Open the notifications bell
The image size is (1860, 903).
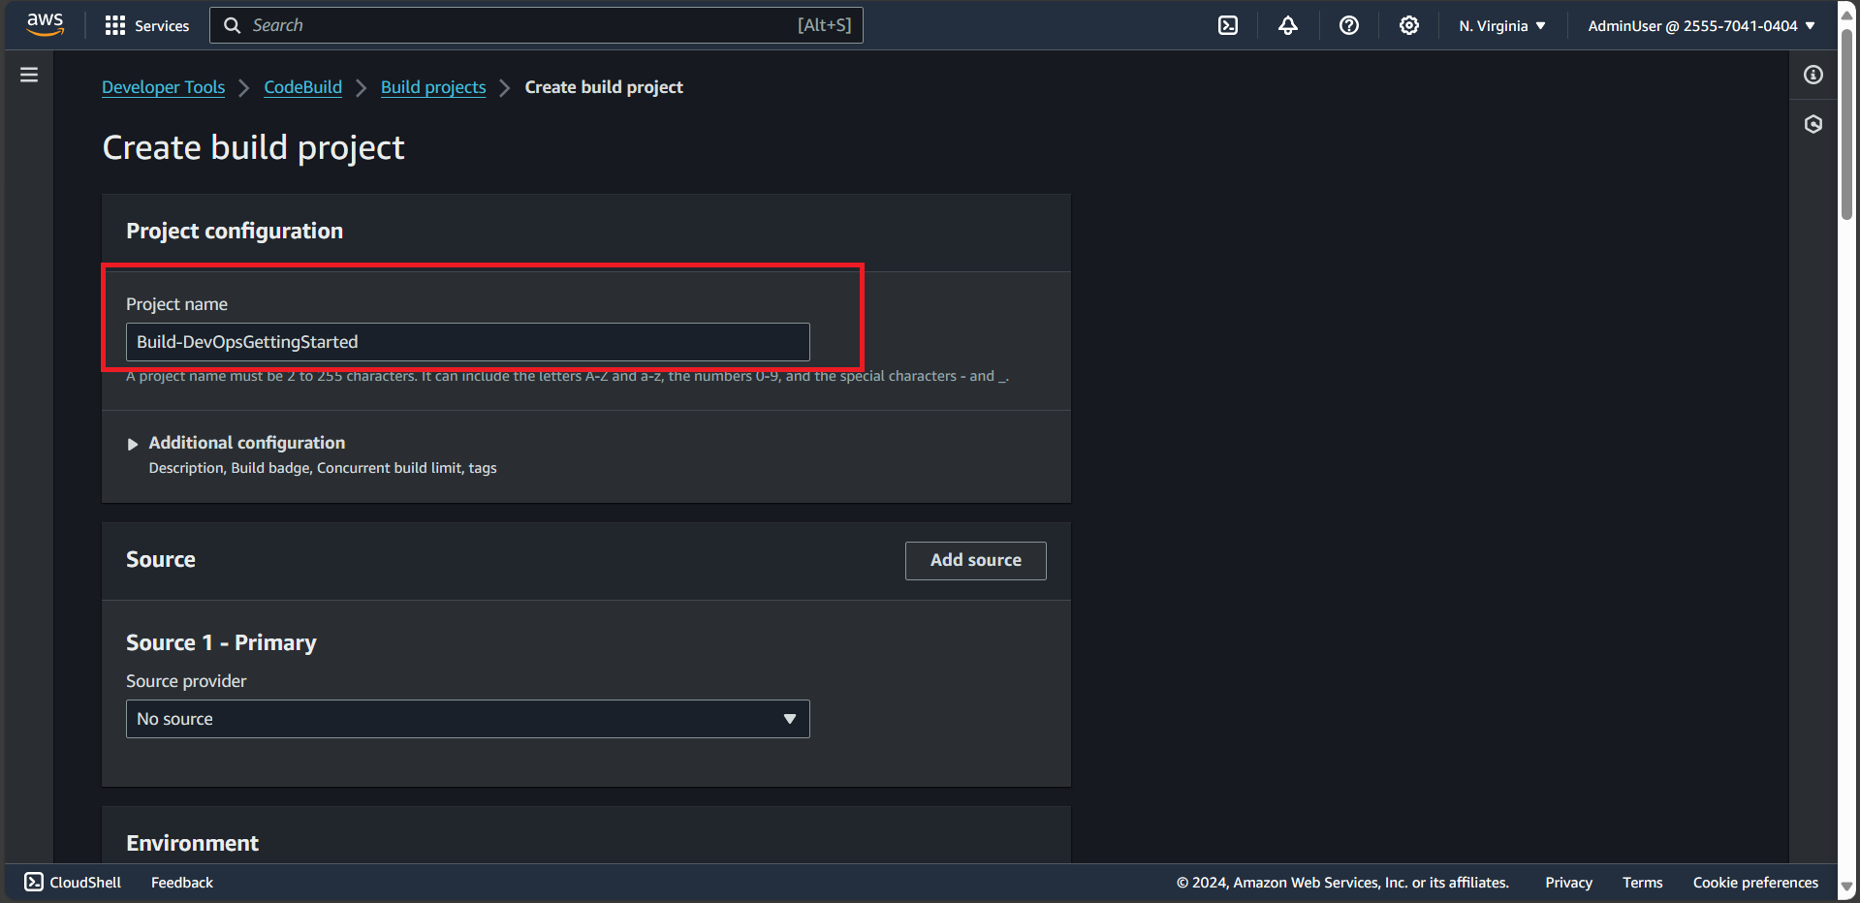coord(1288,25)
